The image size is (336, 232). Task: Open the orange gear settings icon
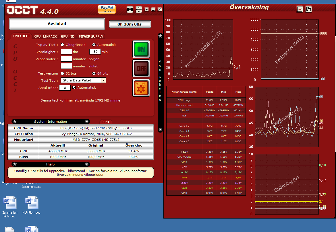(x=141, y=88)
